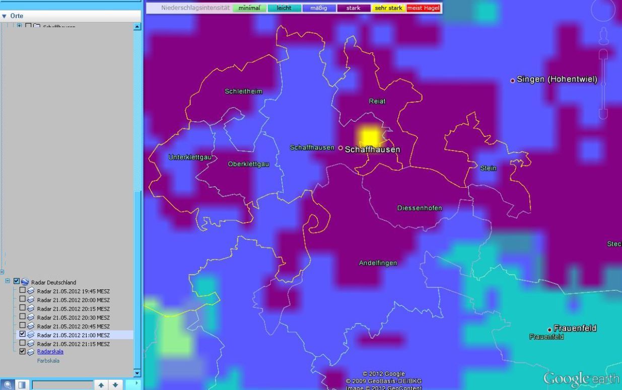This screenshot has width=622, height=390.
Task: Click the overlay icon of Radar 20:15 MESZ
Action: (31, 308)
